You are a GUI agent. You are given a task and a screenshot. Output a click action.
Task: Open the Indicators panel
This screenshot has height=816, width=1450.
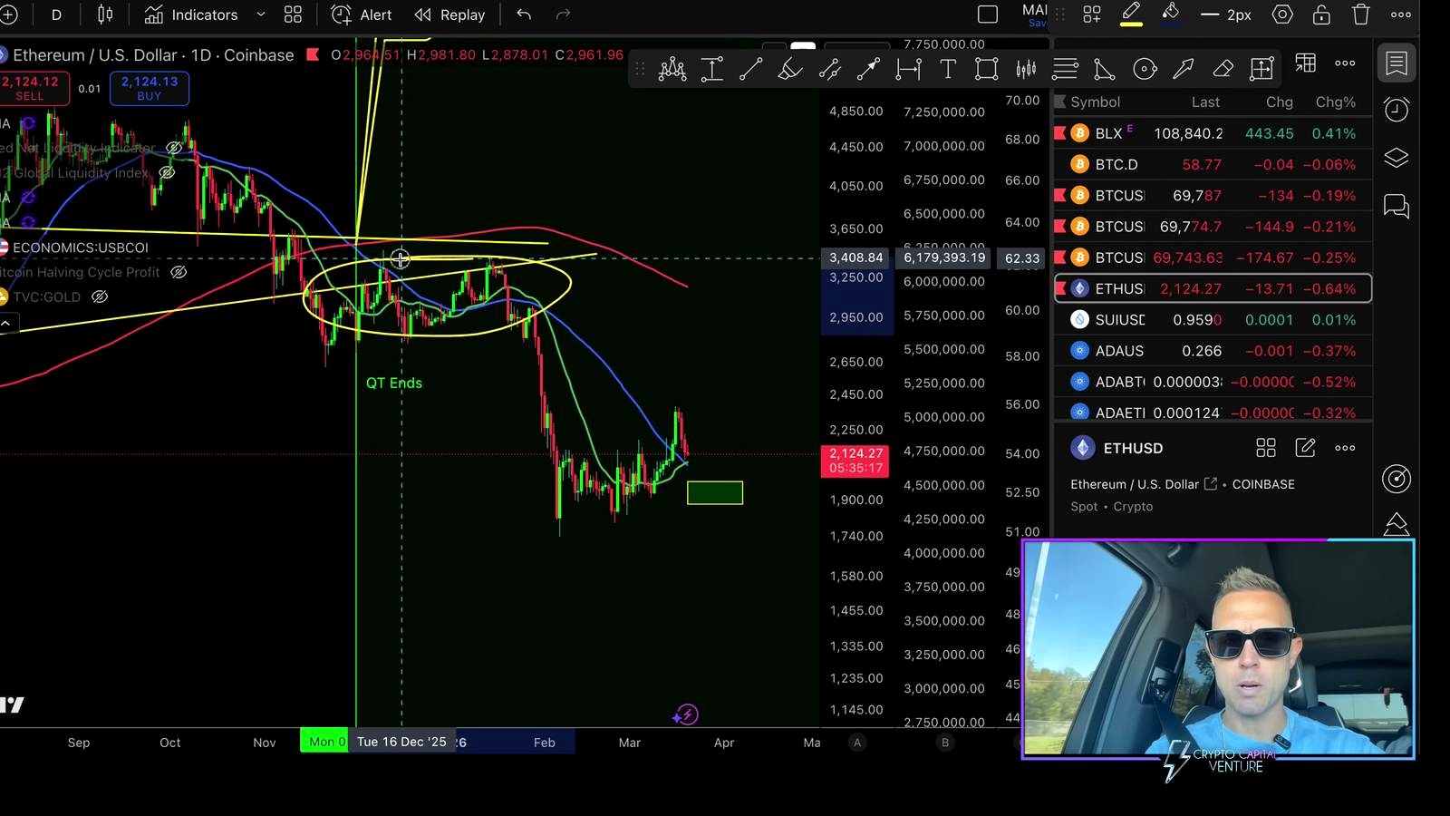(x=191, y=15)
